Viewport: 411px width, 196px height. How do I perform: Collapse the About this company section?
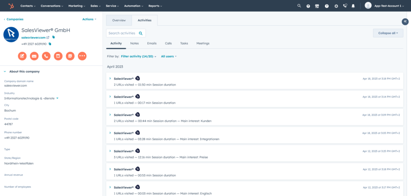click(5, 72)
